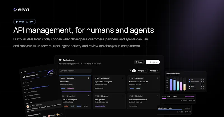Open the kebab menu on Authentication Service API
The width and height of the screenshot is (224, 117).
(157, 78)
